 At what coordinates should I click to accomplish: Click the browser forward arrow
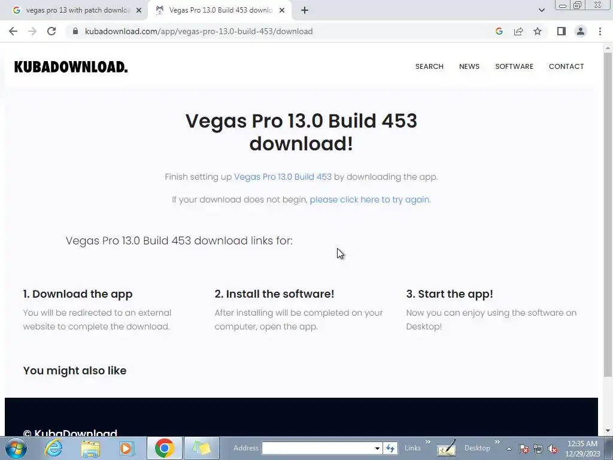click(x=32, y=31)
